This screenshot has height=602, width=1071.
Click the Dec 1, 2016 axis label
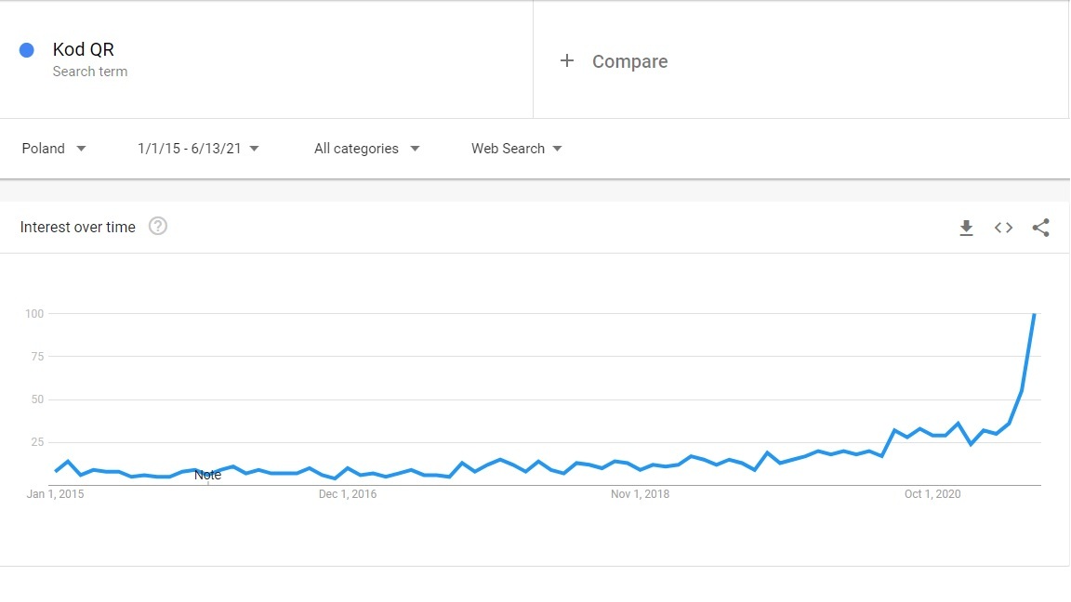(x=348, y=494)
